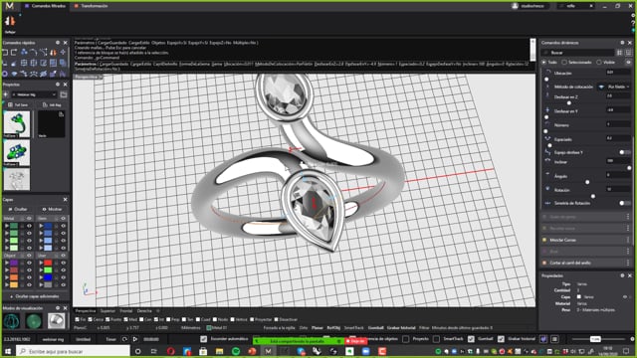Open options dots for Cortar al carril
Viewport: 637px width, 358px height.
coord(628,263)
